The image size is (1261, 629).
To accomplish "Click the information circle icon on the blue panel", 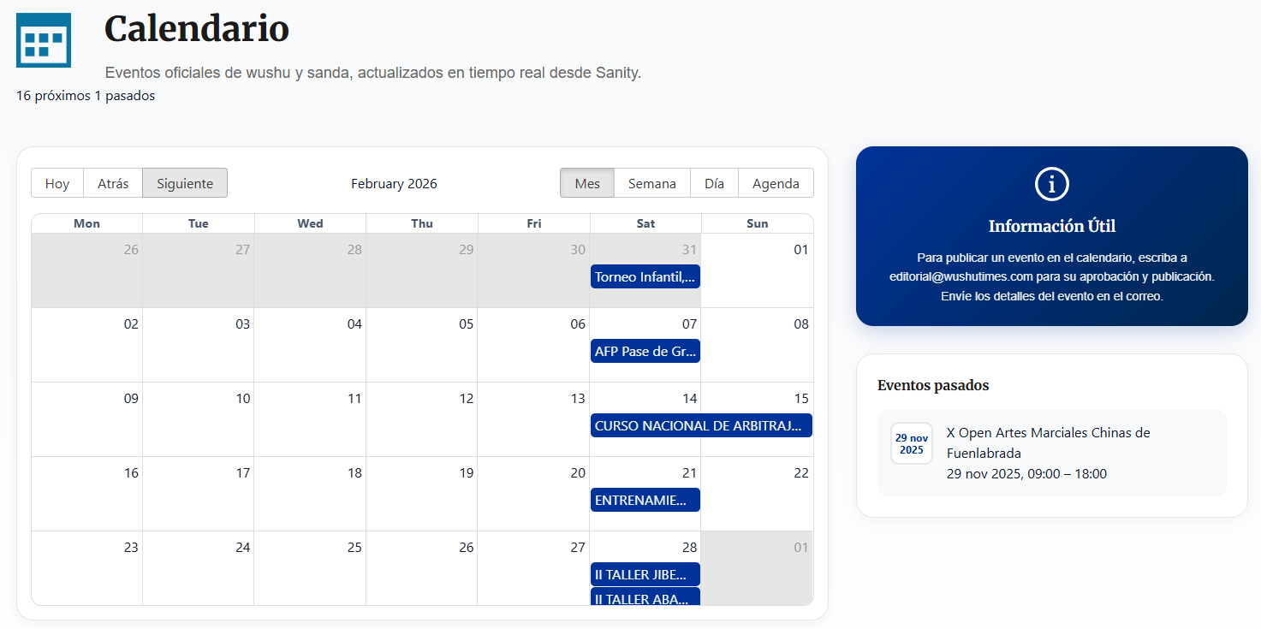I will click(x=1051, y=183).
